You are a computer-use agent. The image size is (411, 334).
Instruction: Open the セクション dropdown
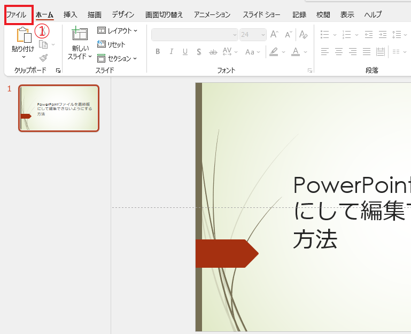pyautogui.click(x=117, y=58)
